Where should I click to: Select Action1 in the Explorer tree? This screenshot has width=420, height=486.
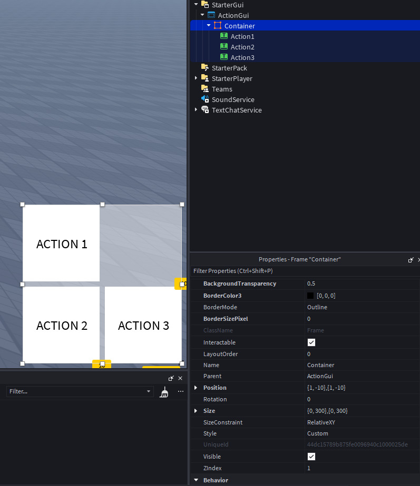[x=242, y=36]
